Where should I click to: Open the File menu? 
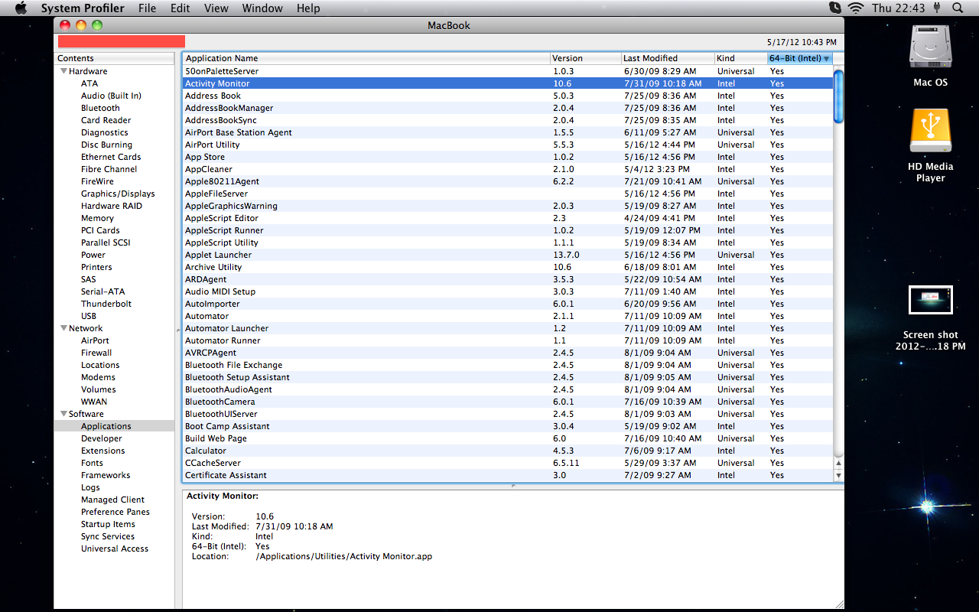[147, 8]
